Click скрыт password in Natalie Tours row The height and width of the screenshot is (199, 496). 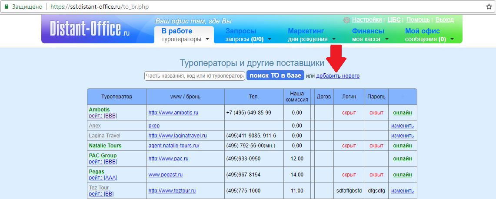[376, 146]
